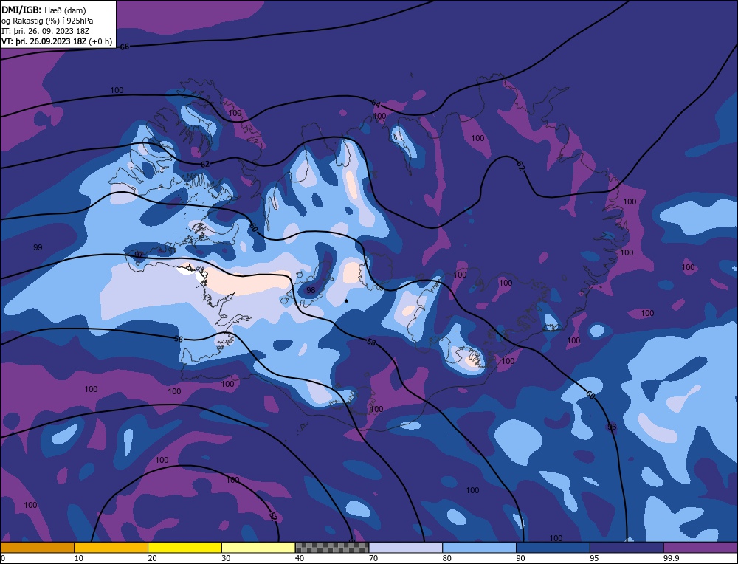This screenshot has height=564, width=738.
Task: Click the bright yellow 20–30 legend swatch
Action: coord(184,547)
